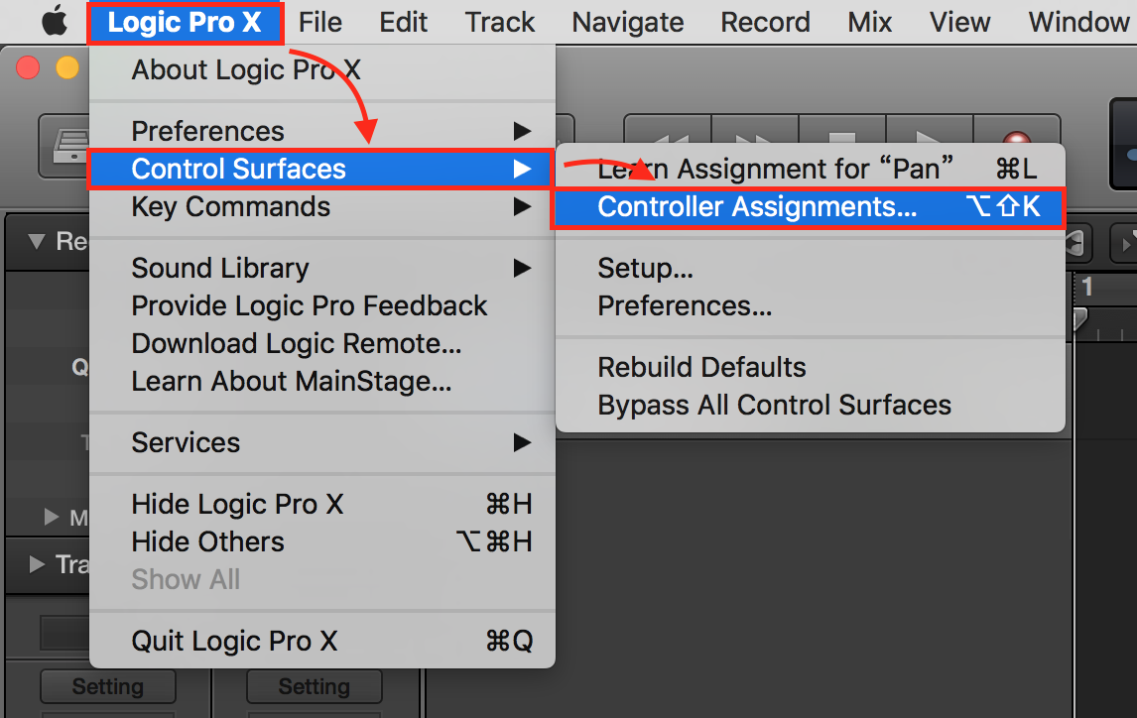Screen dimensions: 1137x718
Task: Open Key Commands submenu
Action: (322, 207)
